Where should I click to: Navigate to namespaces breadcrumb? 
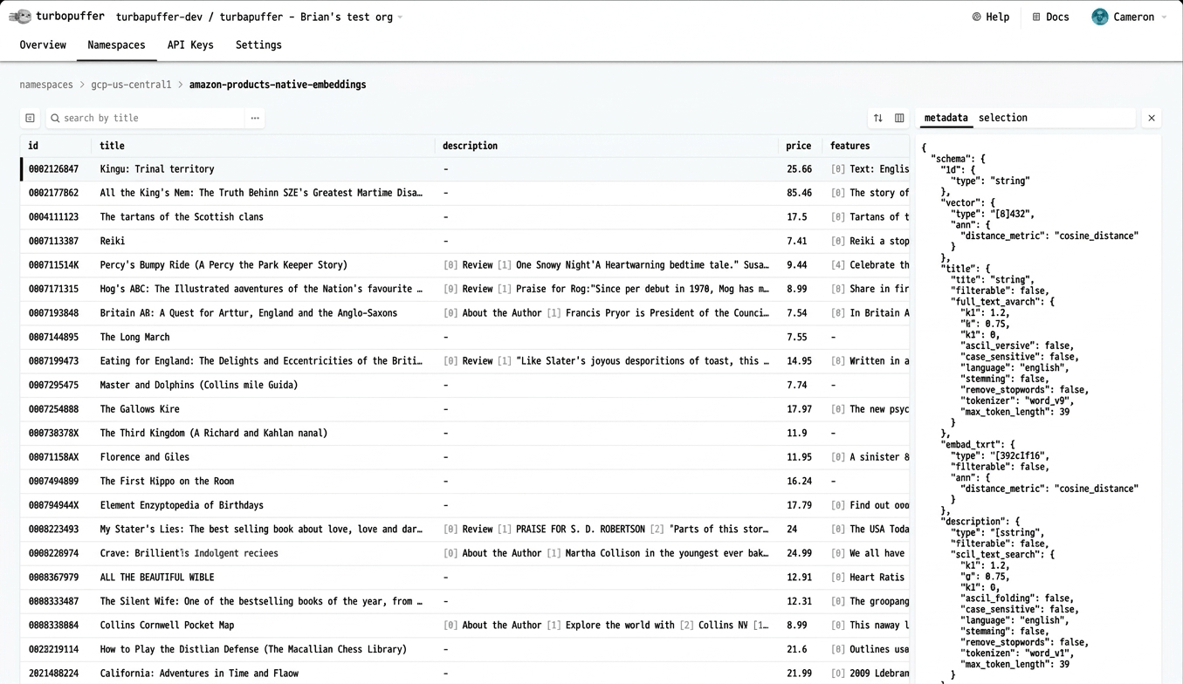[x=46, y=85]
